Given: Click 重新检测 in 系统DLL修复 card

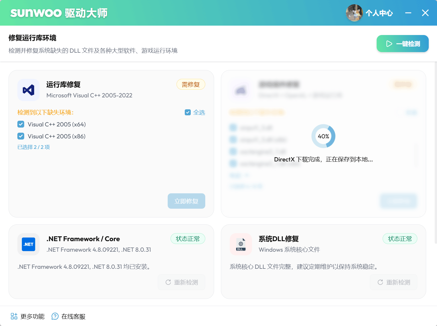Looking at the screenshot, I should (394, 282).
